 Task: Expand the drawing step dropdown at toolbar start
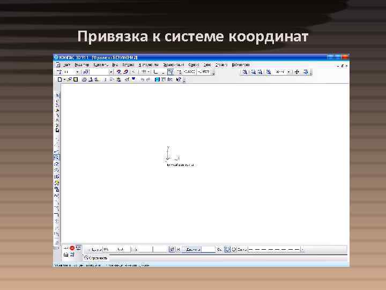77,72
